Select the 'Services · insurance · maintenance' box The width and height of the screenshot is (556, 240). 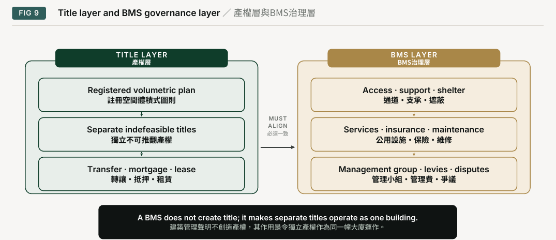[x=414, y=134]
